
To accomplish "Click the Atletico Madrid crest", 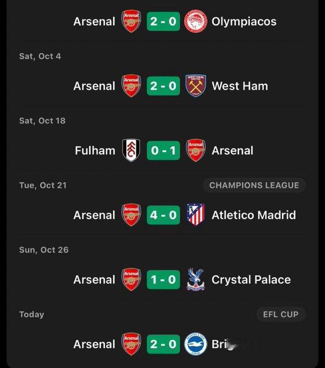I will click(196, 215).
